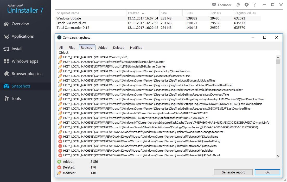This screenshot has height=182, width=287.
Task: Select WINDOWS.SIUF\LastDownloadTime entry
Action: (157, 109)
